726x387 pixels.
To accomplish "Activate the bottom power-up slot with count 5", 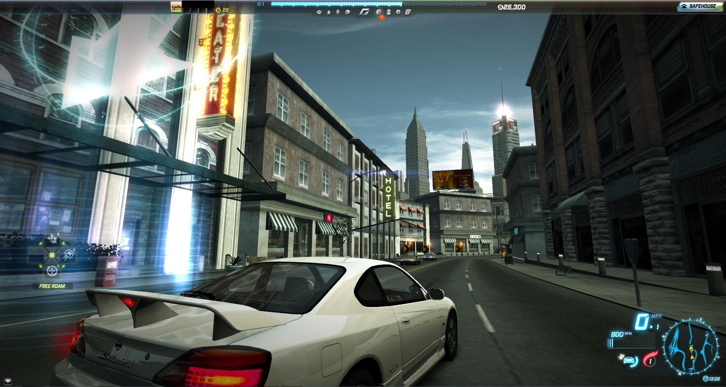I will [52, 271].
